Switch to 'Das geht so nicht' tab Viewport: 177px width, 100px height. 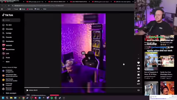pyautogui.click(x=101, y=2)
